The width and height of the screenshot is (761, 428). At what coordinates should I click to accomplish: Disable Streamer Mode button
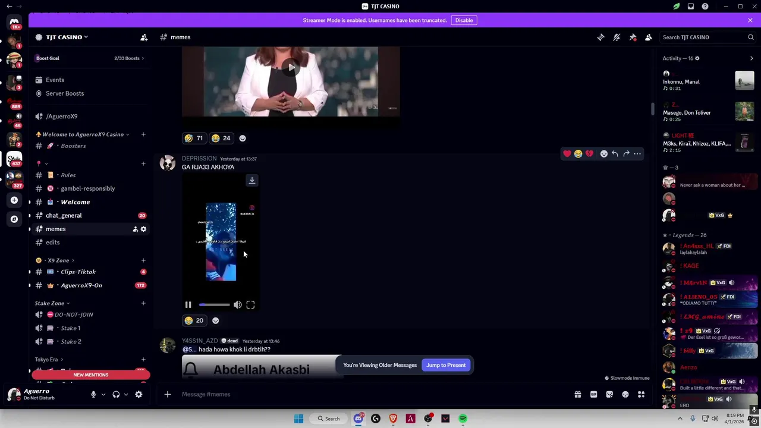coord(464,20)
